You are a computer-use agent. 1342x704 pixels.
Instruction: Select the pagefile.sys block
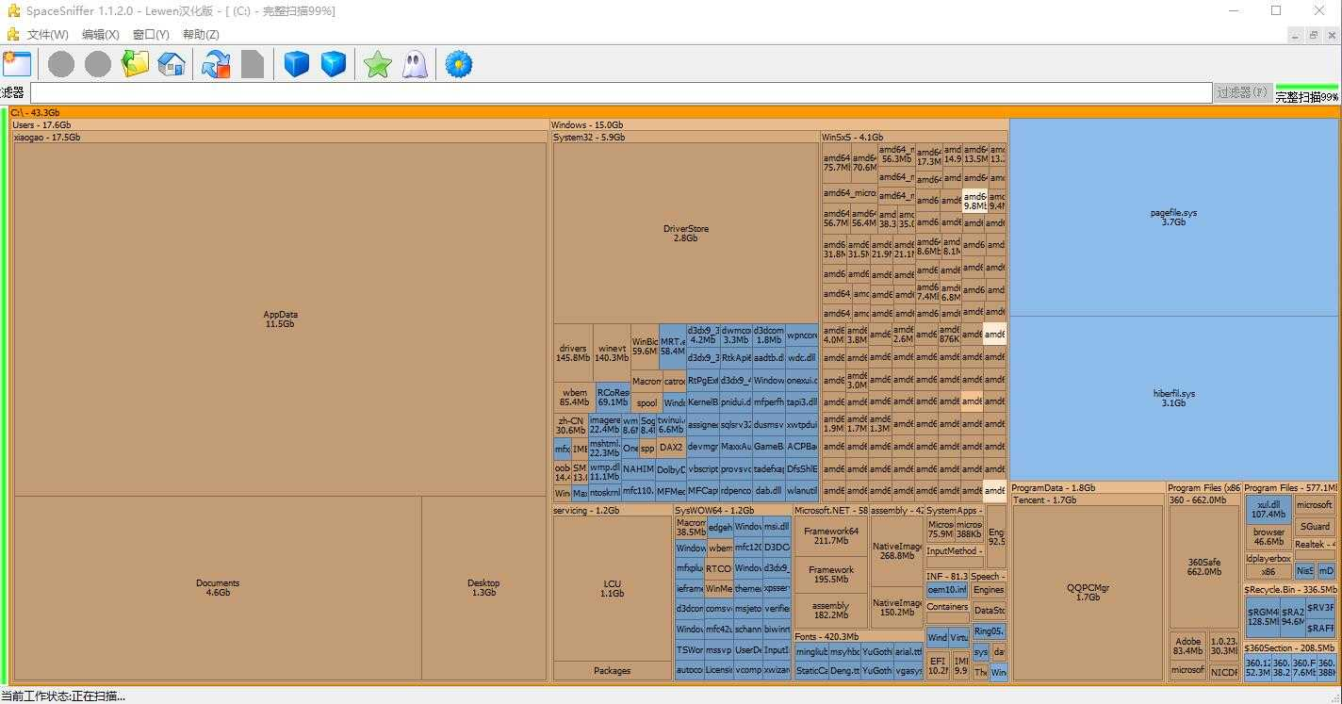point(1173,218)
